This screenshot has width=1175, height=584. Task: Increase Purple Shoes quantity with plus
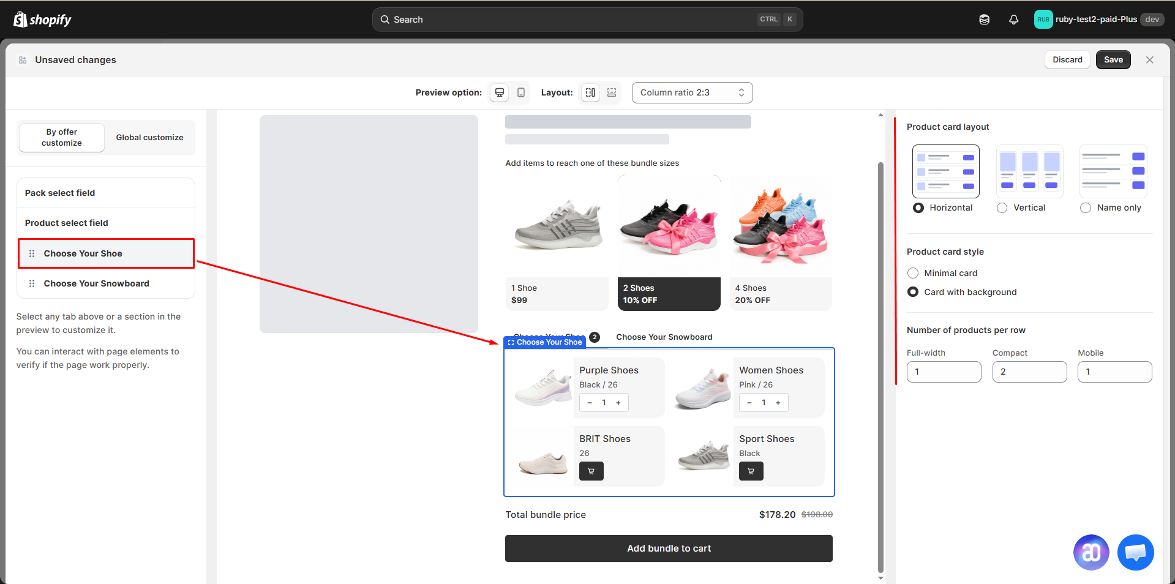(618, 403)
